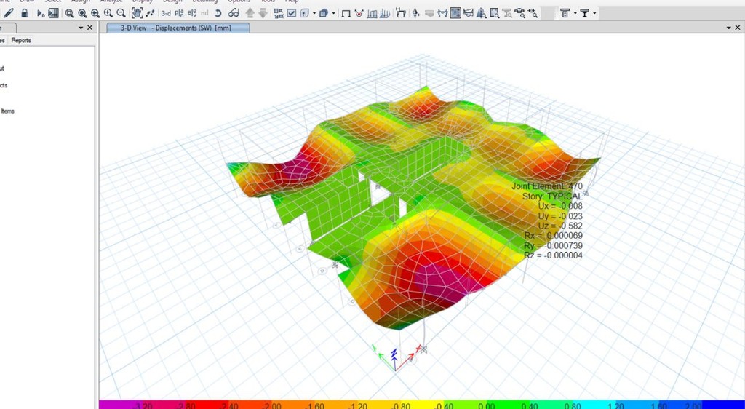Display support reactions arrow icon
This screenshot has width=745, height=409.
point(416,13)
